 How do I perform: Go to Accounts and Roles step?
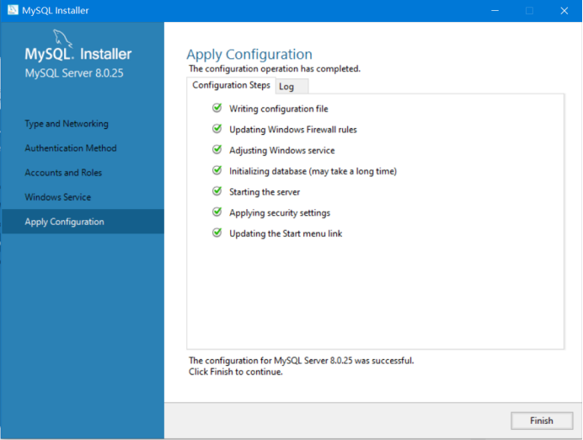tap(63, 173)
